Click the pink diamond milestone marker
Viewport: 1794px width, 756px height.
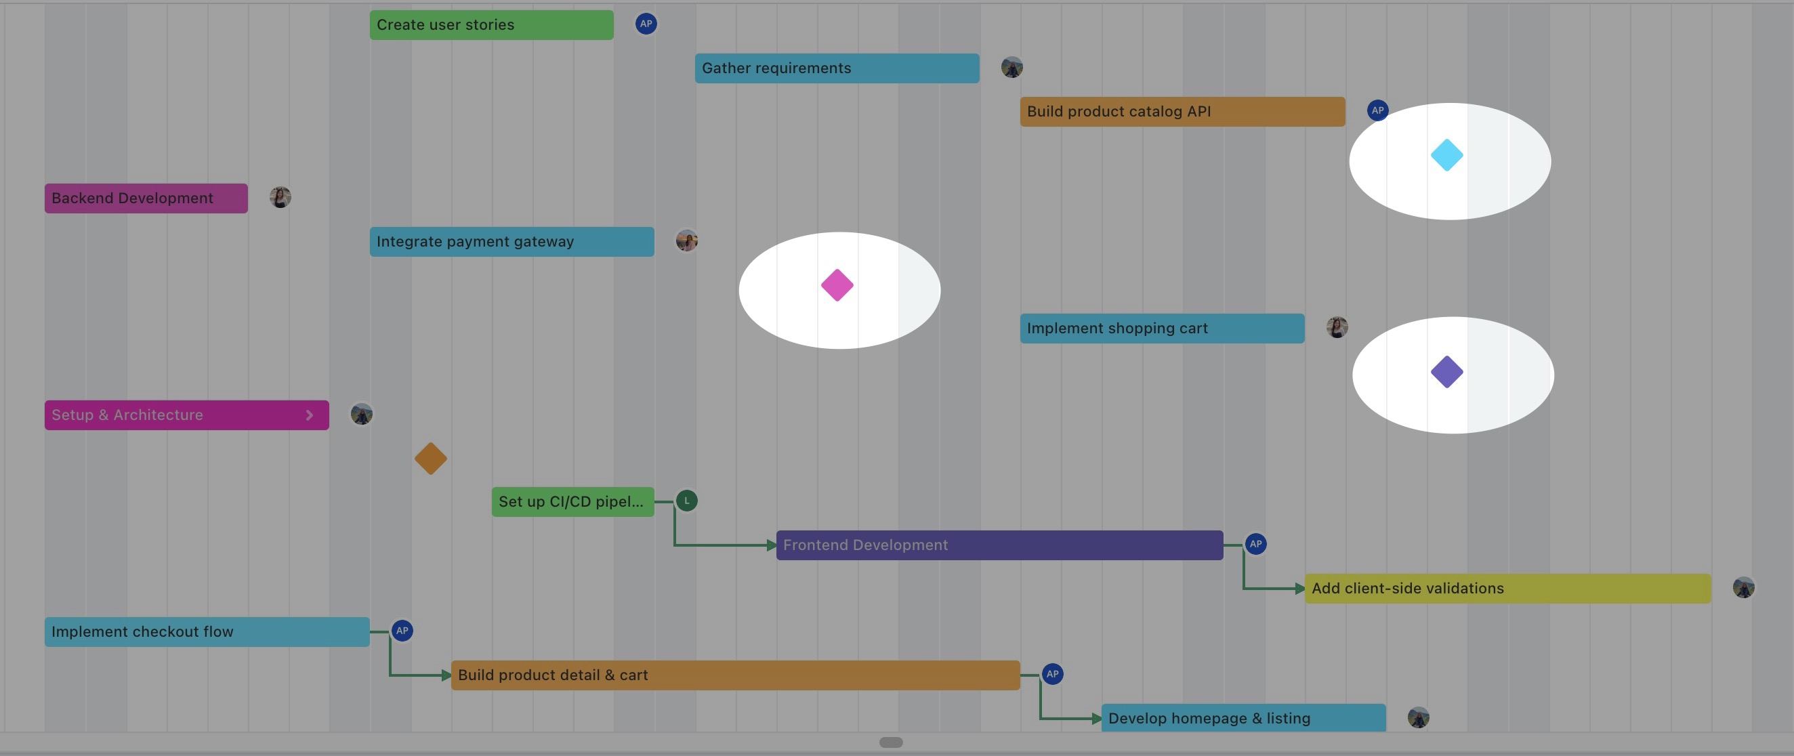pos(837,285)
